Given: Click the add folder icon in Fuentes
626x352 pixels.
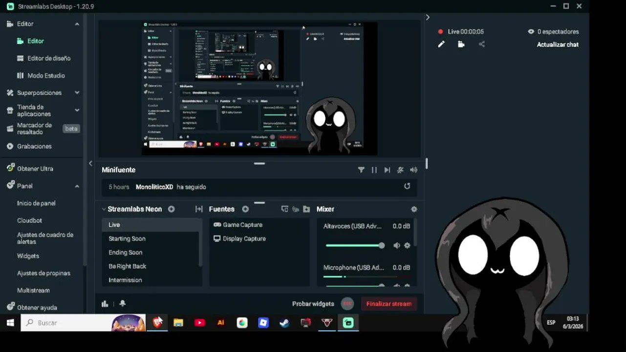Looking at the screenshot, I should [306, 209].
